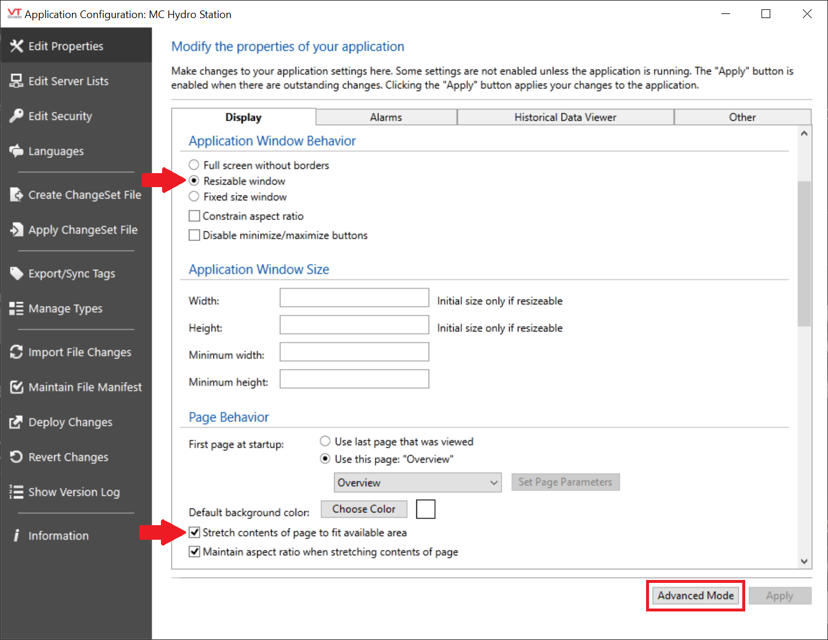Expand the Overview startup page dropdown
Image resolution: width=828 pixels, height=640 pixels.
tap(417, 483)
